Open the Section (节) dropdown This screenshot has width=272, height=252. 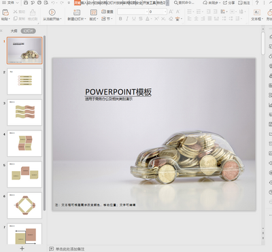pos(107,19)
